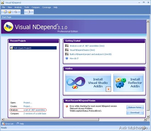The height and width of the screenshot is (131, 151).
Task: Expand dropdown arrow next to the document icon
Action: tap(32, 12)
